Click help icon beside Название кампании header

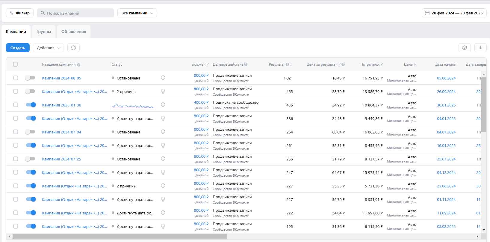[x=78, y=65]
